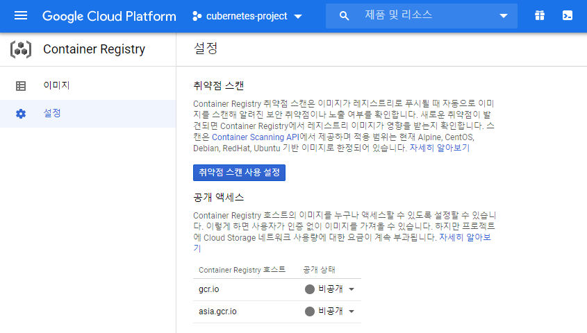587x333 pixels.
Task: Focus the 제품 및 리소스 search field
Action: point(421,16)
